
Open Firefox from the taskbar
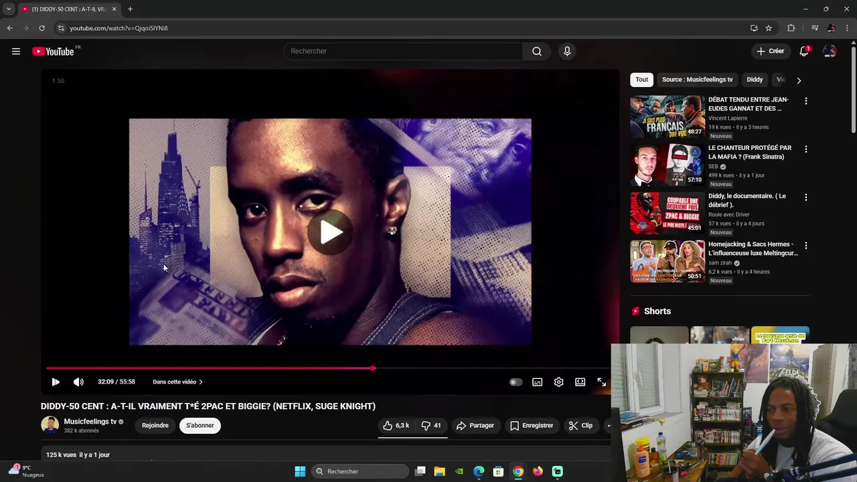click(x=538, y=471)
